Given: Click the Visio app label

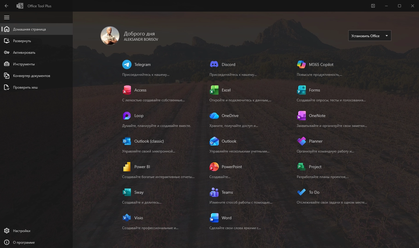Looking at the screenshot, I should [x=139, y=218].
